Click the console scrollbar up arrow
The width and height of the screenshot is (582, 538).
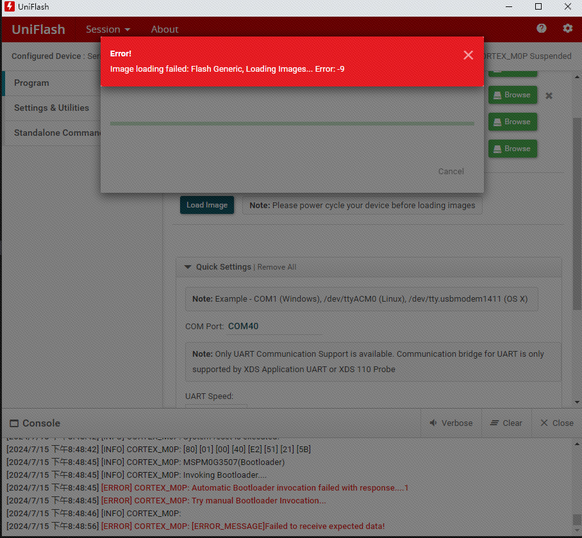tap(577, 444)
